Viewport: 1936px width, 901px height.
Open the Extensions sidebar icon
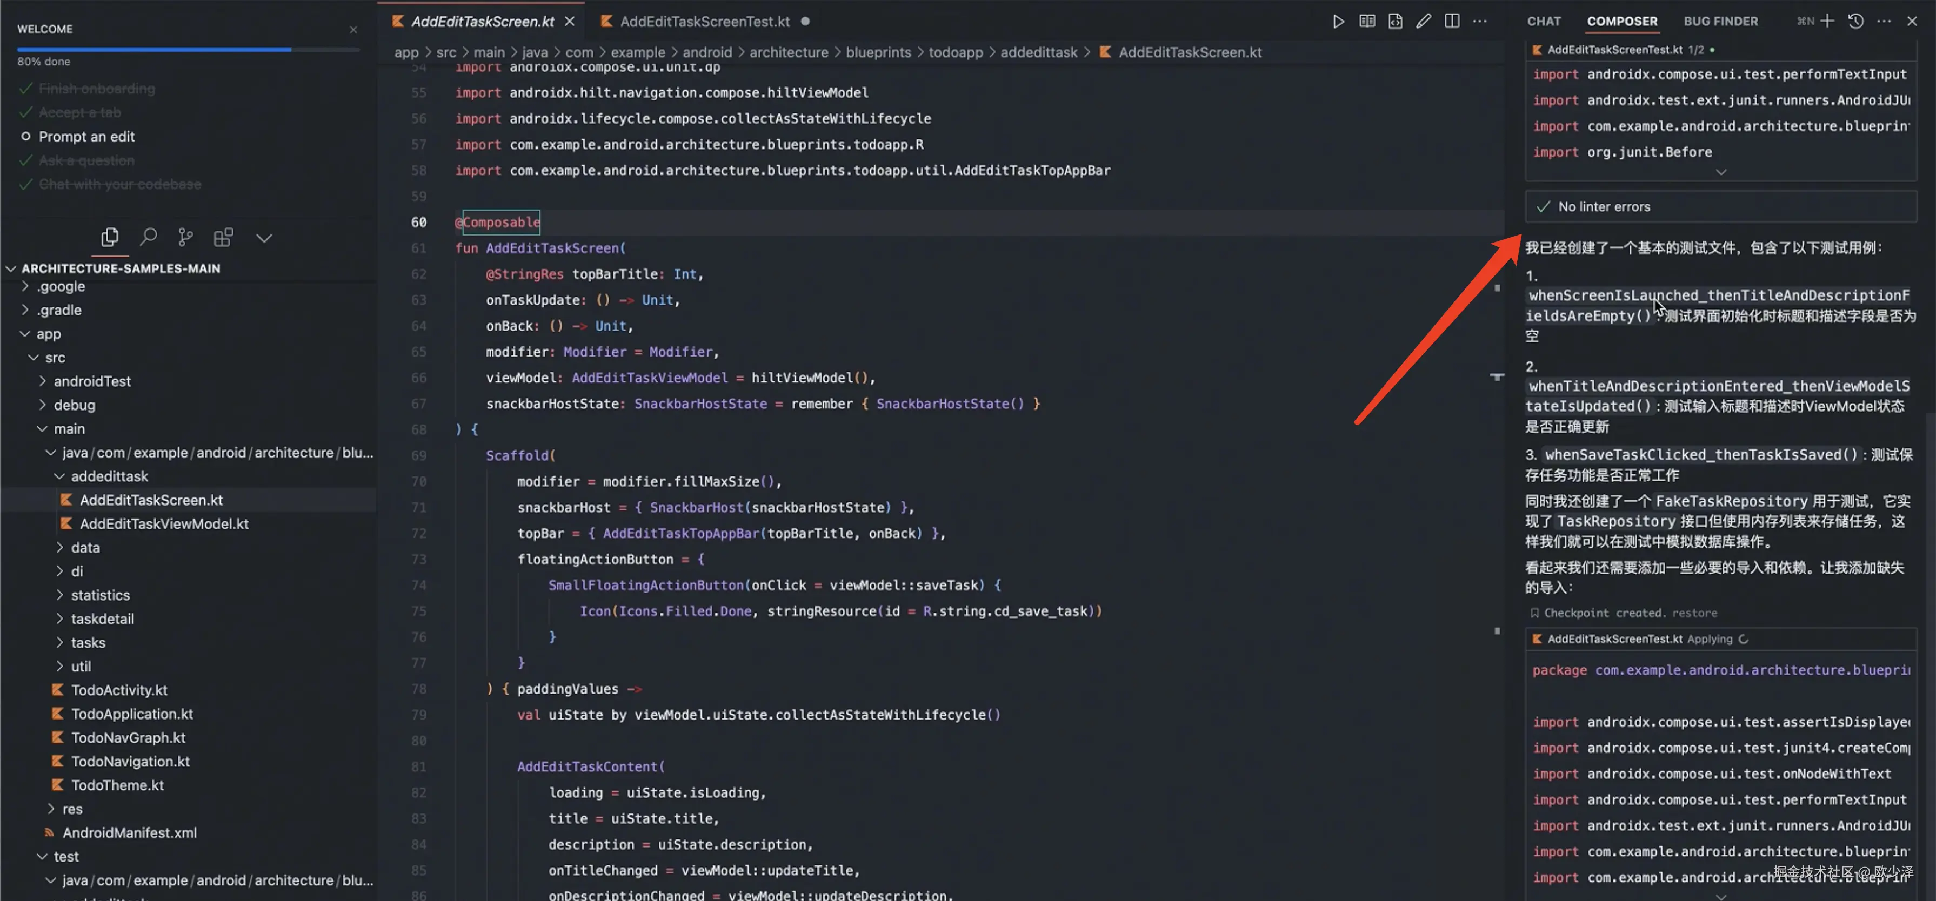click(223, 237)
